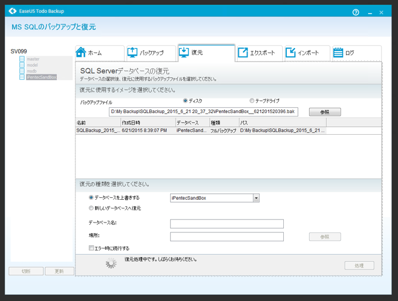Click the D:\My Backup\SQLBackup_2015_6_21 path cell
The height and width of the screenshot is (301, 398).
(283, 131)
